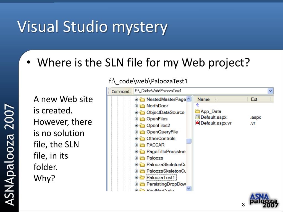Click the App_Data folder icon
Screen dimensions: 283x212
click(198, 111)
